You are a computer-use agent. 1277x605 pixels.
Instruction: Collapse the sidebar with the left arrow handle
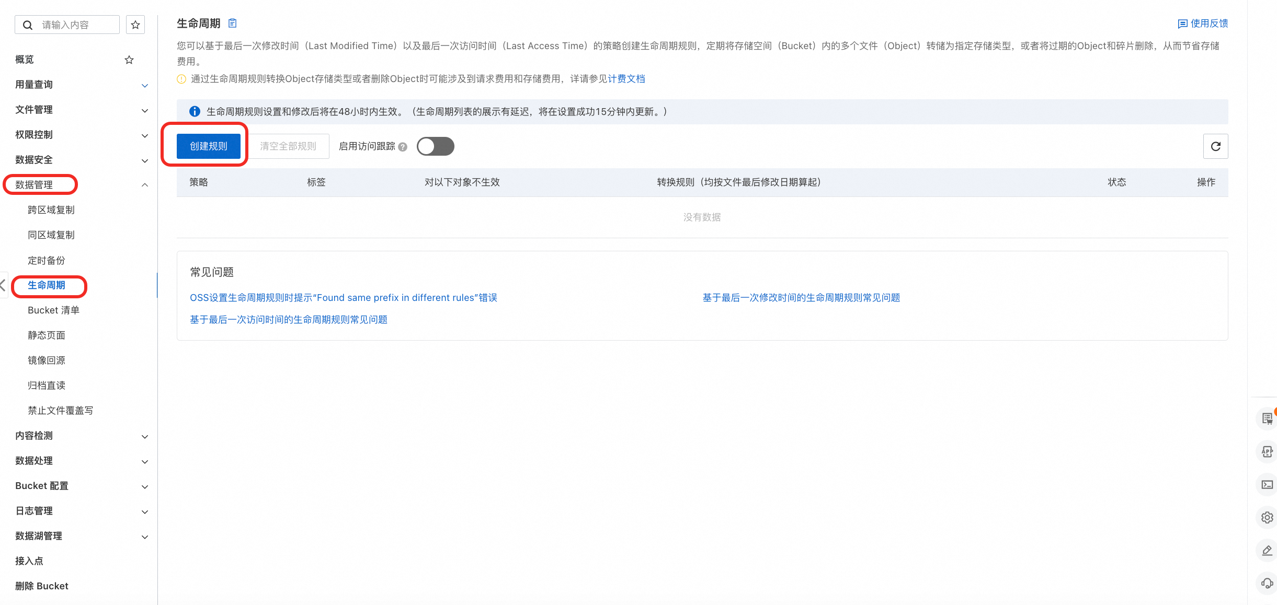click(3, 285)
